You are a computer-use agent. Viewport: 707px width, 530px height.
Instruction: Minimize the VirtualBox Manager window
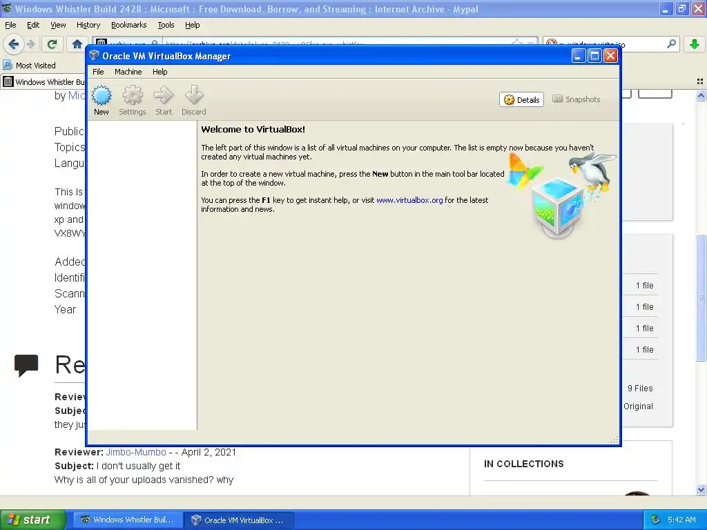pyautogui.click(x=579, y=55)
